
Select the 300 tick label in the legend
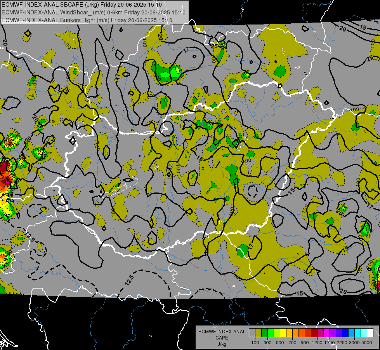click(x=267, y=343)
